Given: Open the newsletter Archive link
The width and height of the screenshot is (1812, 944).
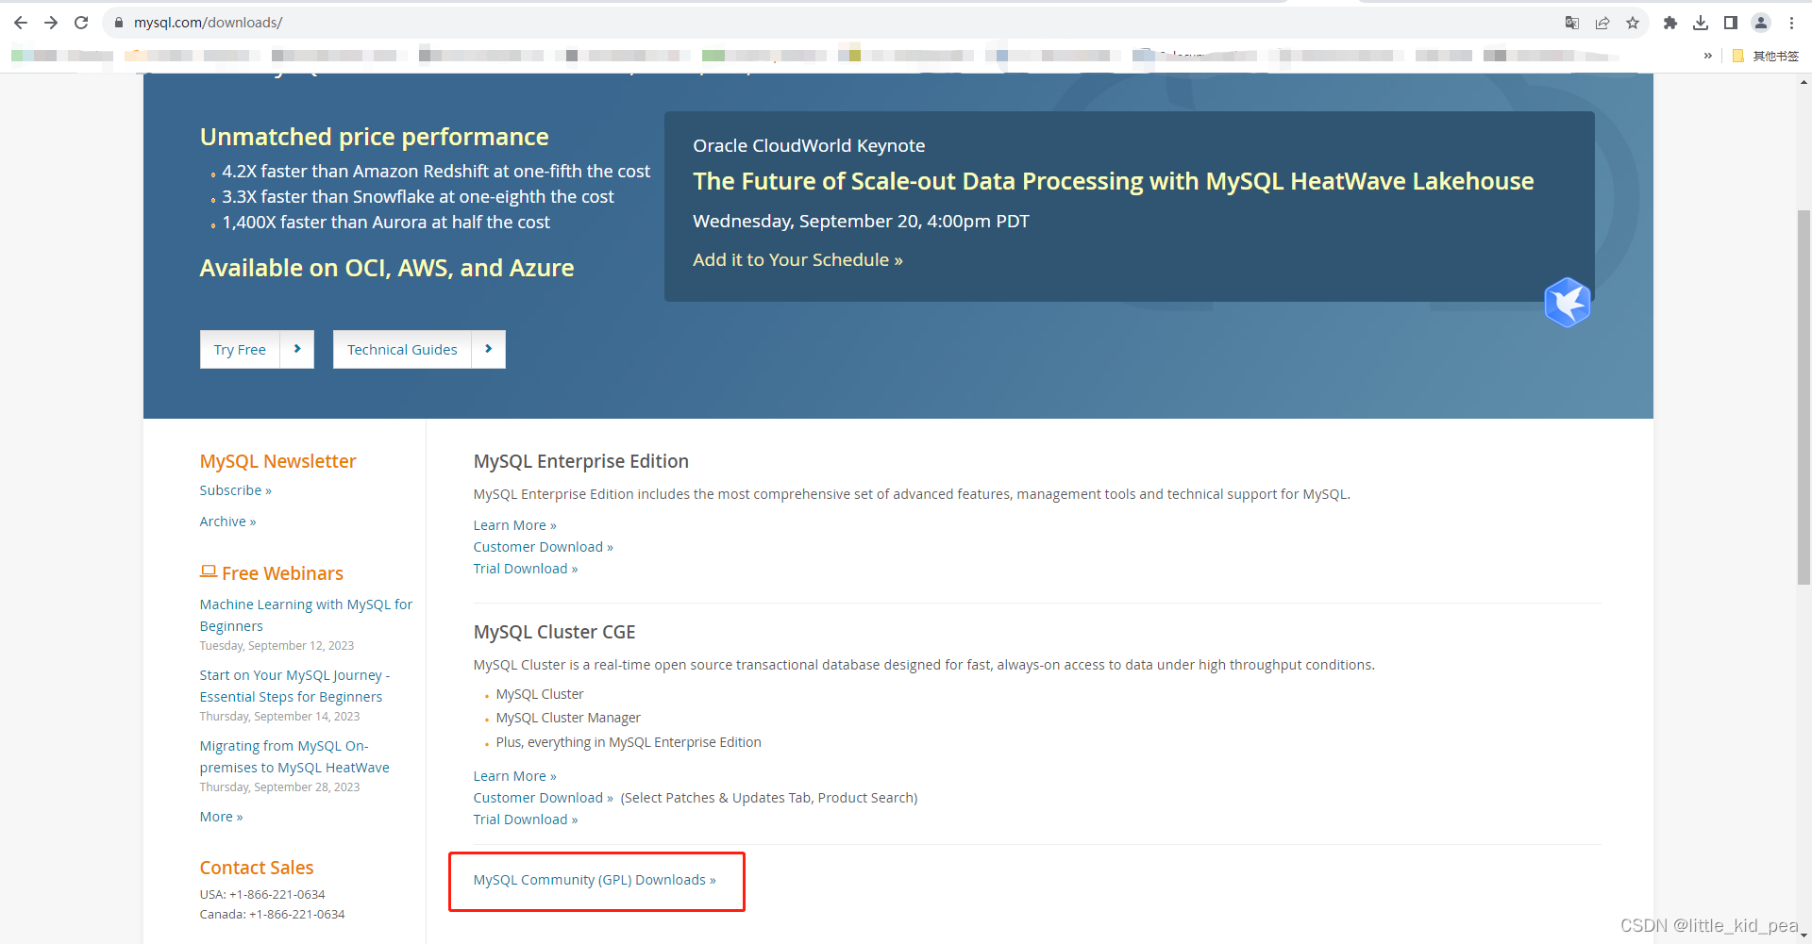Looking at the screenshot, I should (x=227, y=522).
